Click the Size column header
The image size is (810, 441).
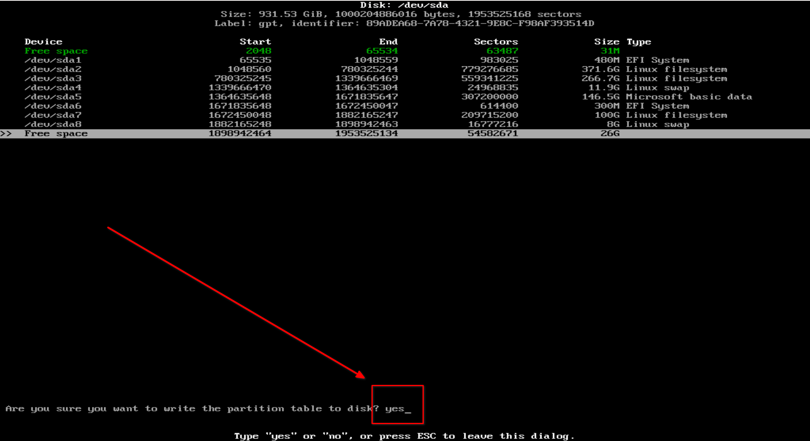[607, 41]
